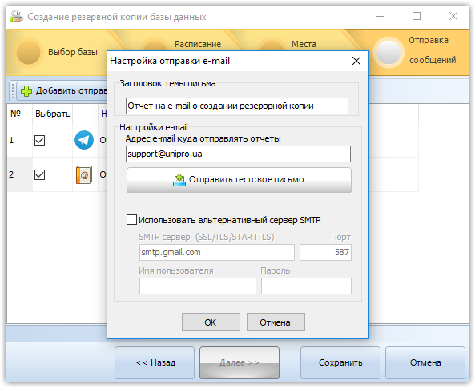The image size is (475, 388).
Task: Click the e-mail address book icon in row 2
Action: click(84, 174)
